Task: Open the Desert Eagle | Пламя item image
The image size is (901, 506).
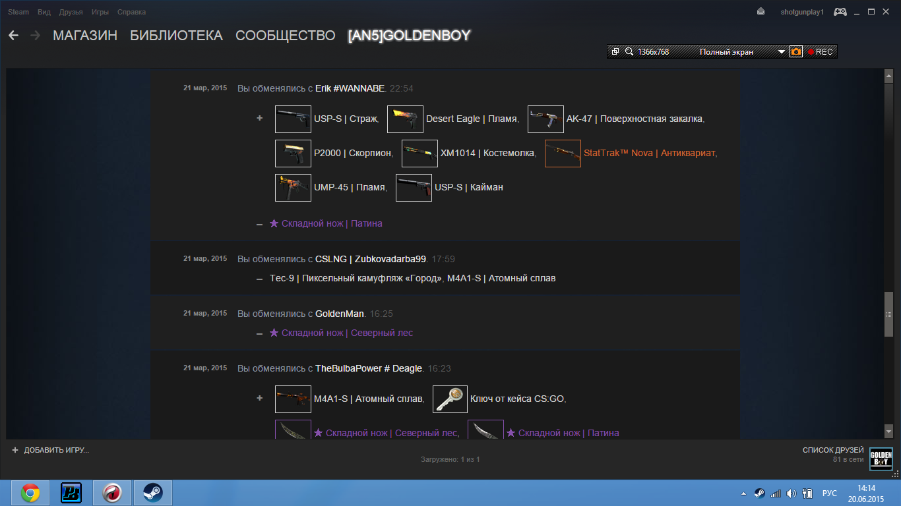Action: [x=405, y=119]
